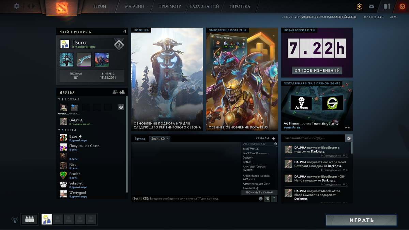Click the ПОКИНУТЬ КАНАЛ button

pyautogui.click(x=259, y=192)
